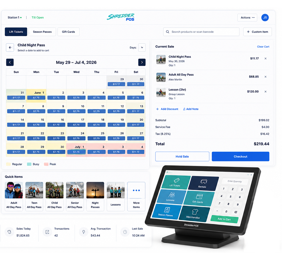This screenshot has height=269, width=282.
Task: Click Child Night Pass cart thumbnail
Action: tap(161, 60)
